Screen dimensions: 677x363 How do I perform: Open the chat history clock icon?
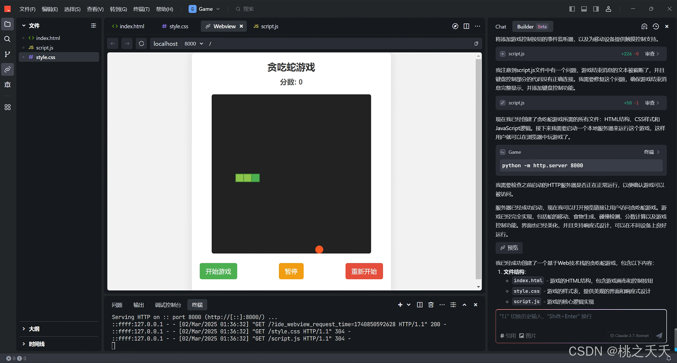656,27
